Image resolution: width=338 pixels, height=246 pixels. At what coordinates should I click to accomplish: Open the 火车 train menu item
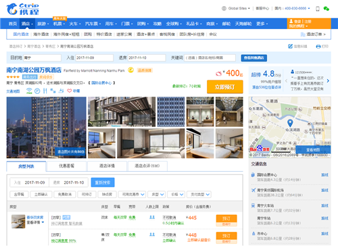(x=74, y=24)
